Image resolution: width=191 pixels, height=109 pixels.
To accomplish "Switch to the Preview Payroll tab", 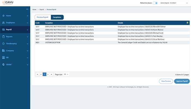I will [43, 17].
